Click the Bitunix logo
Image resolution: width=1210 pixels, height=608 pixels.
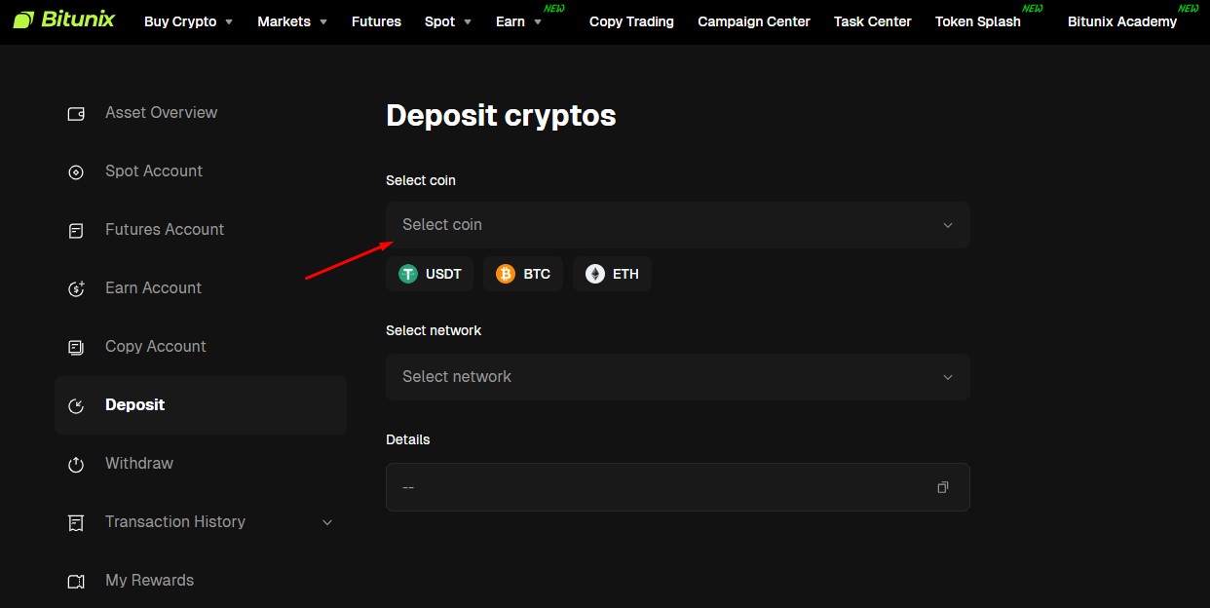(x=64, y=19)
